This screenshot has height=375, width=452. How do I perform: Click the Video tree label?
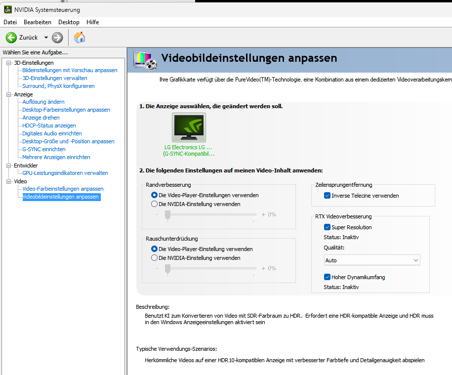click(20, 181)
